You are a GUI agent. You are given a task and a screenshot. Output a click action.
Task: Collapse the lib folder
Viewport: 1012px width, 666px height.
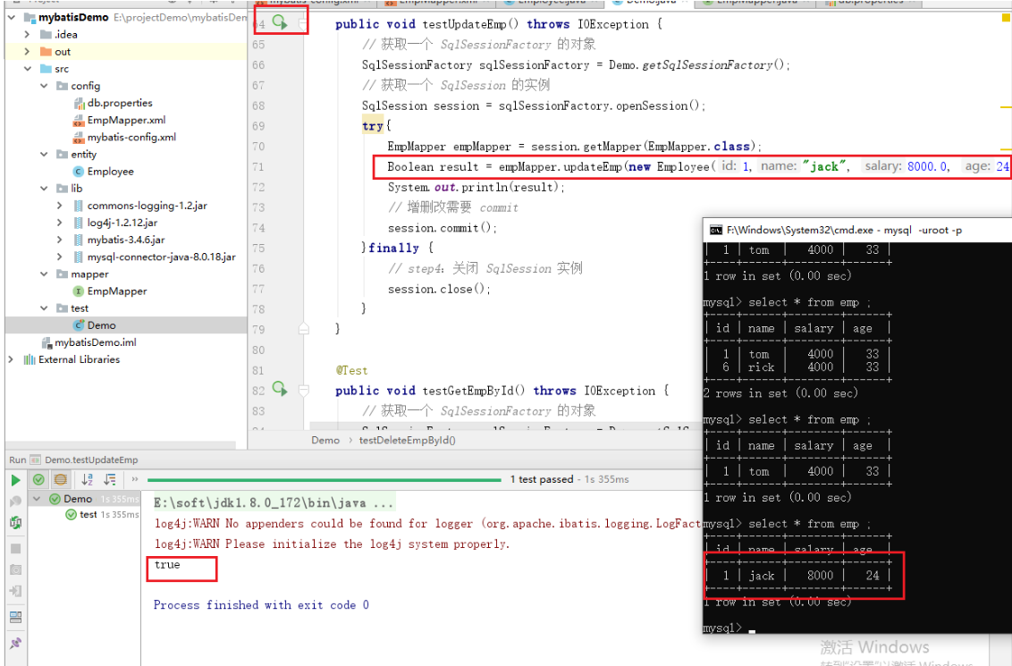44,189
